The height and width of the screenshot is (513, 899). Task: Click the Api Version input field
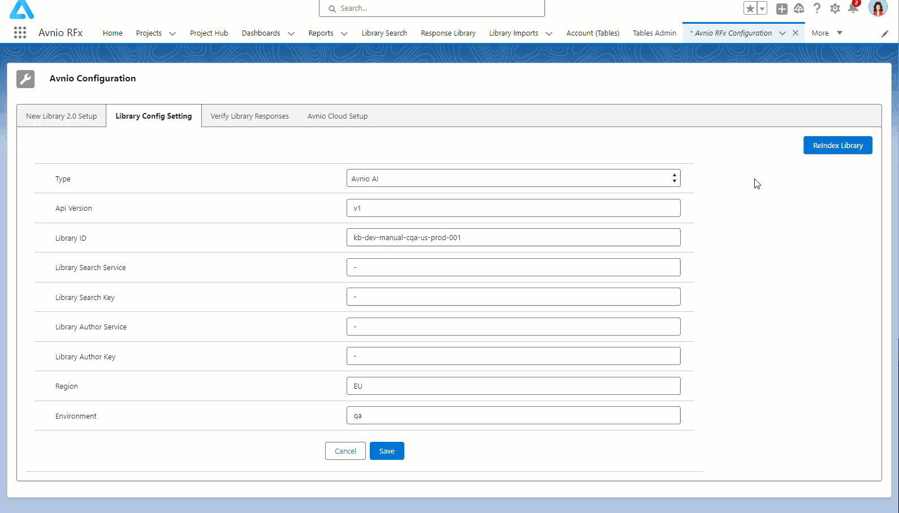point(513,208)
